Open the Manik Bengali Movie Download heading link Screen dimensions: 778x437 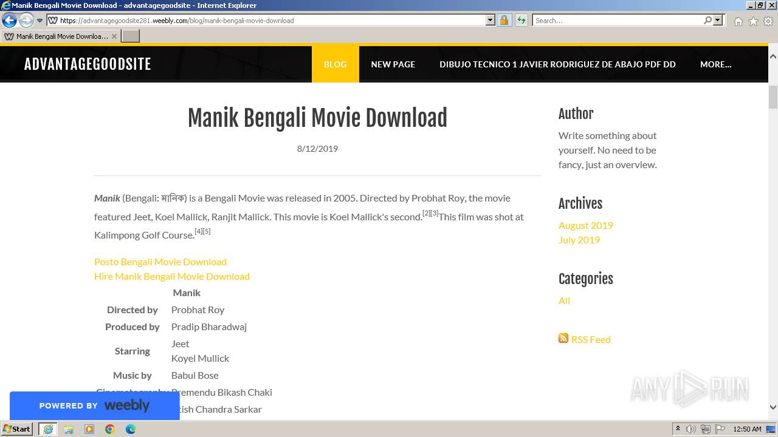tap(317, 118)
